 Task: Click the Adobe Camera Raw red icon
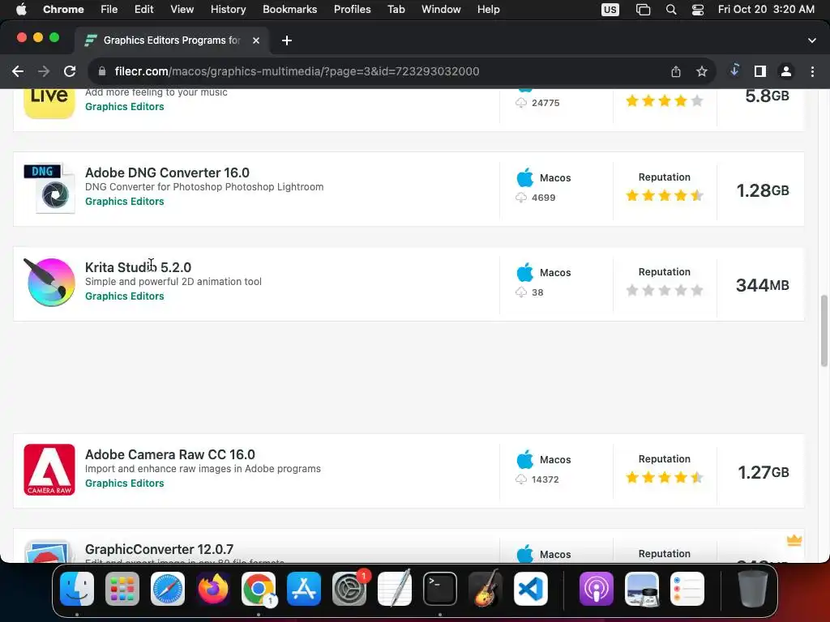coord(49,470)
